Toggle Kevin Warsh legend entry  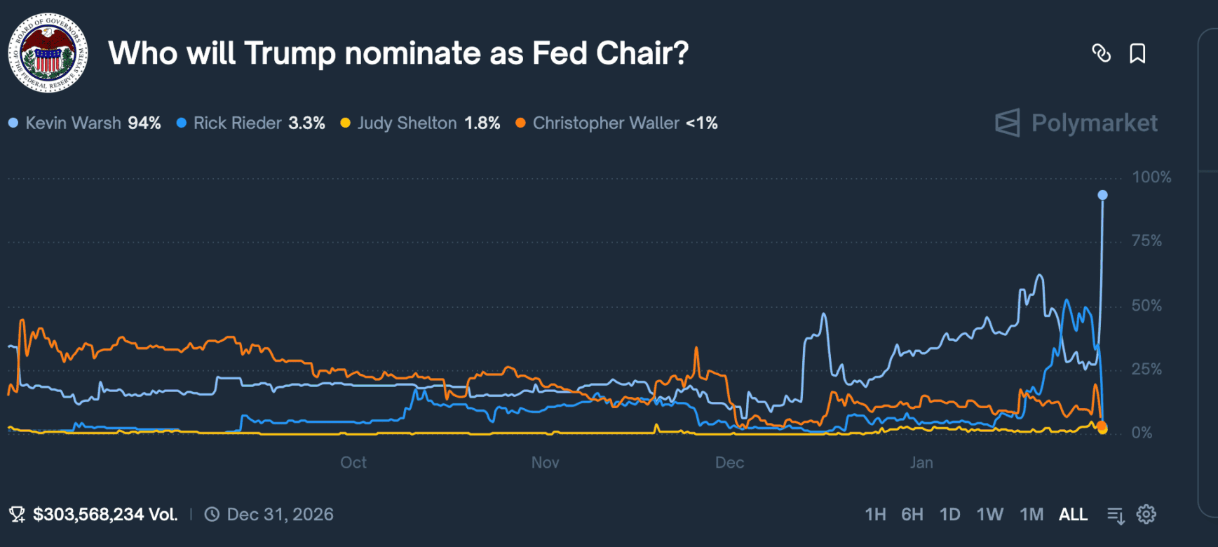coord(73,123)
